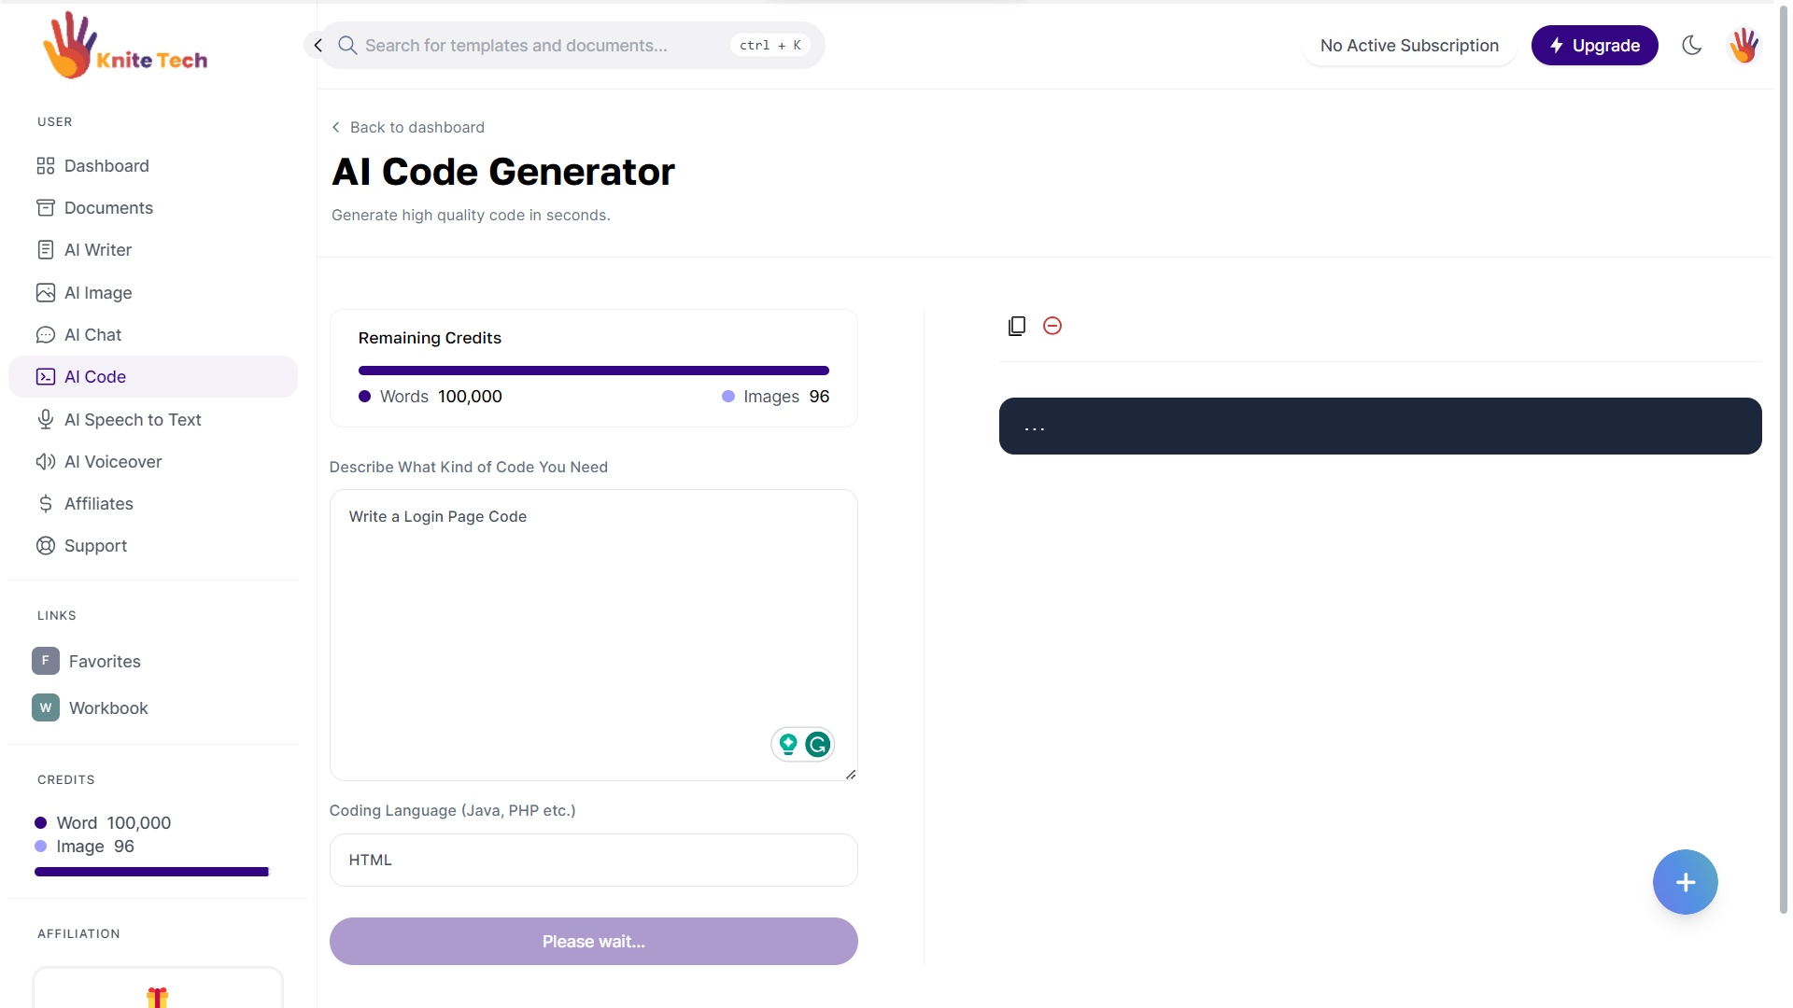Click the Knite Tech logo

[125, 47]
